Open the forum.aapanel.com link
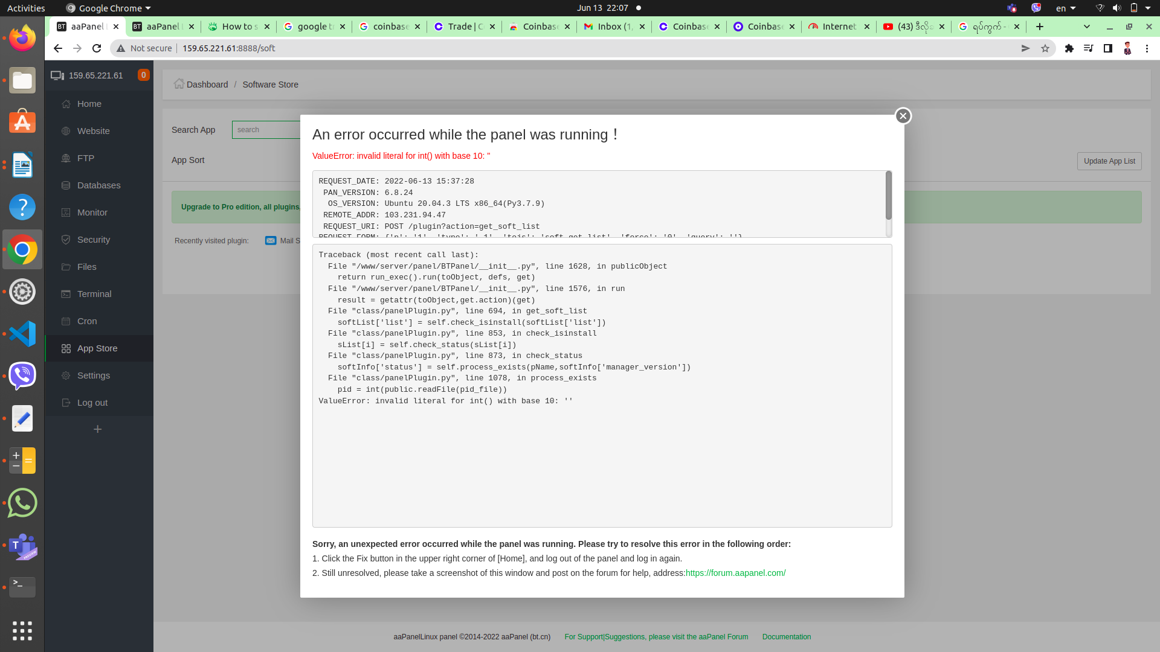 pos(735,573)
